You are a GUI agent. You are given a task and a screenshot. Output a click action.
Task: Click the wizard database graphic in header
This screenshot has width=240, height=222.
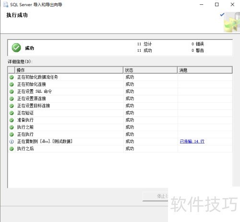pyautogui.click(x=232, y=23)
